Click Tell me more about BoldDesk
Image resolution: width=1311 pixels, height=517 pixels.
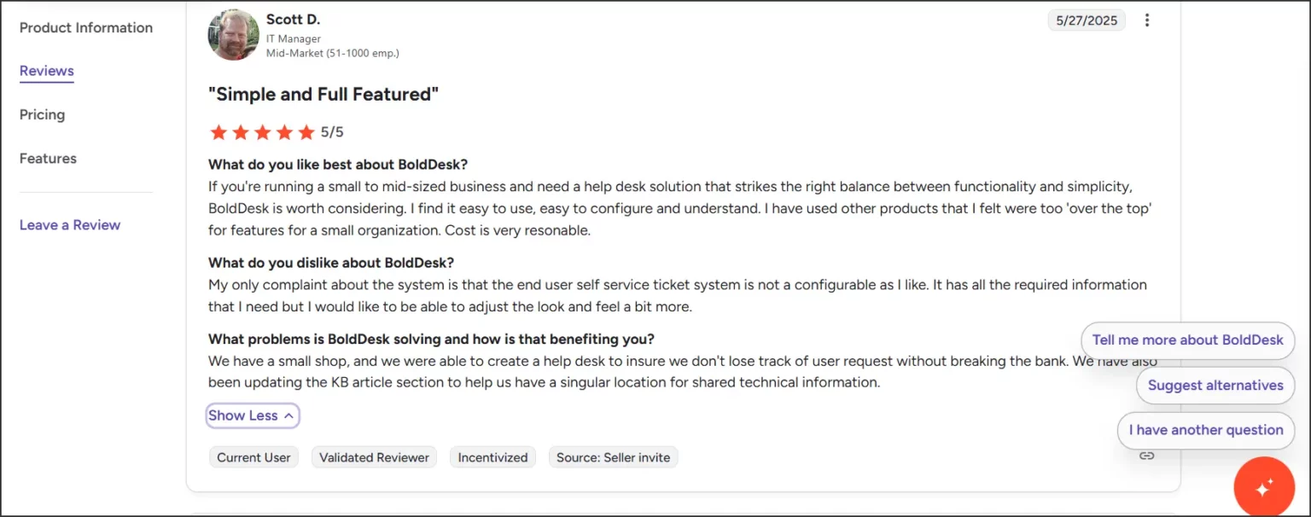pos(1187,340)
